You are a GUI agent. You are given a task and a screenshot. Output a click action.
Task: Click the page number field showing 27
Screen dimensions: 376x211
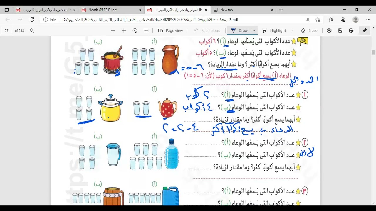coord(6,30)
